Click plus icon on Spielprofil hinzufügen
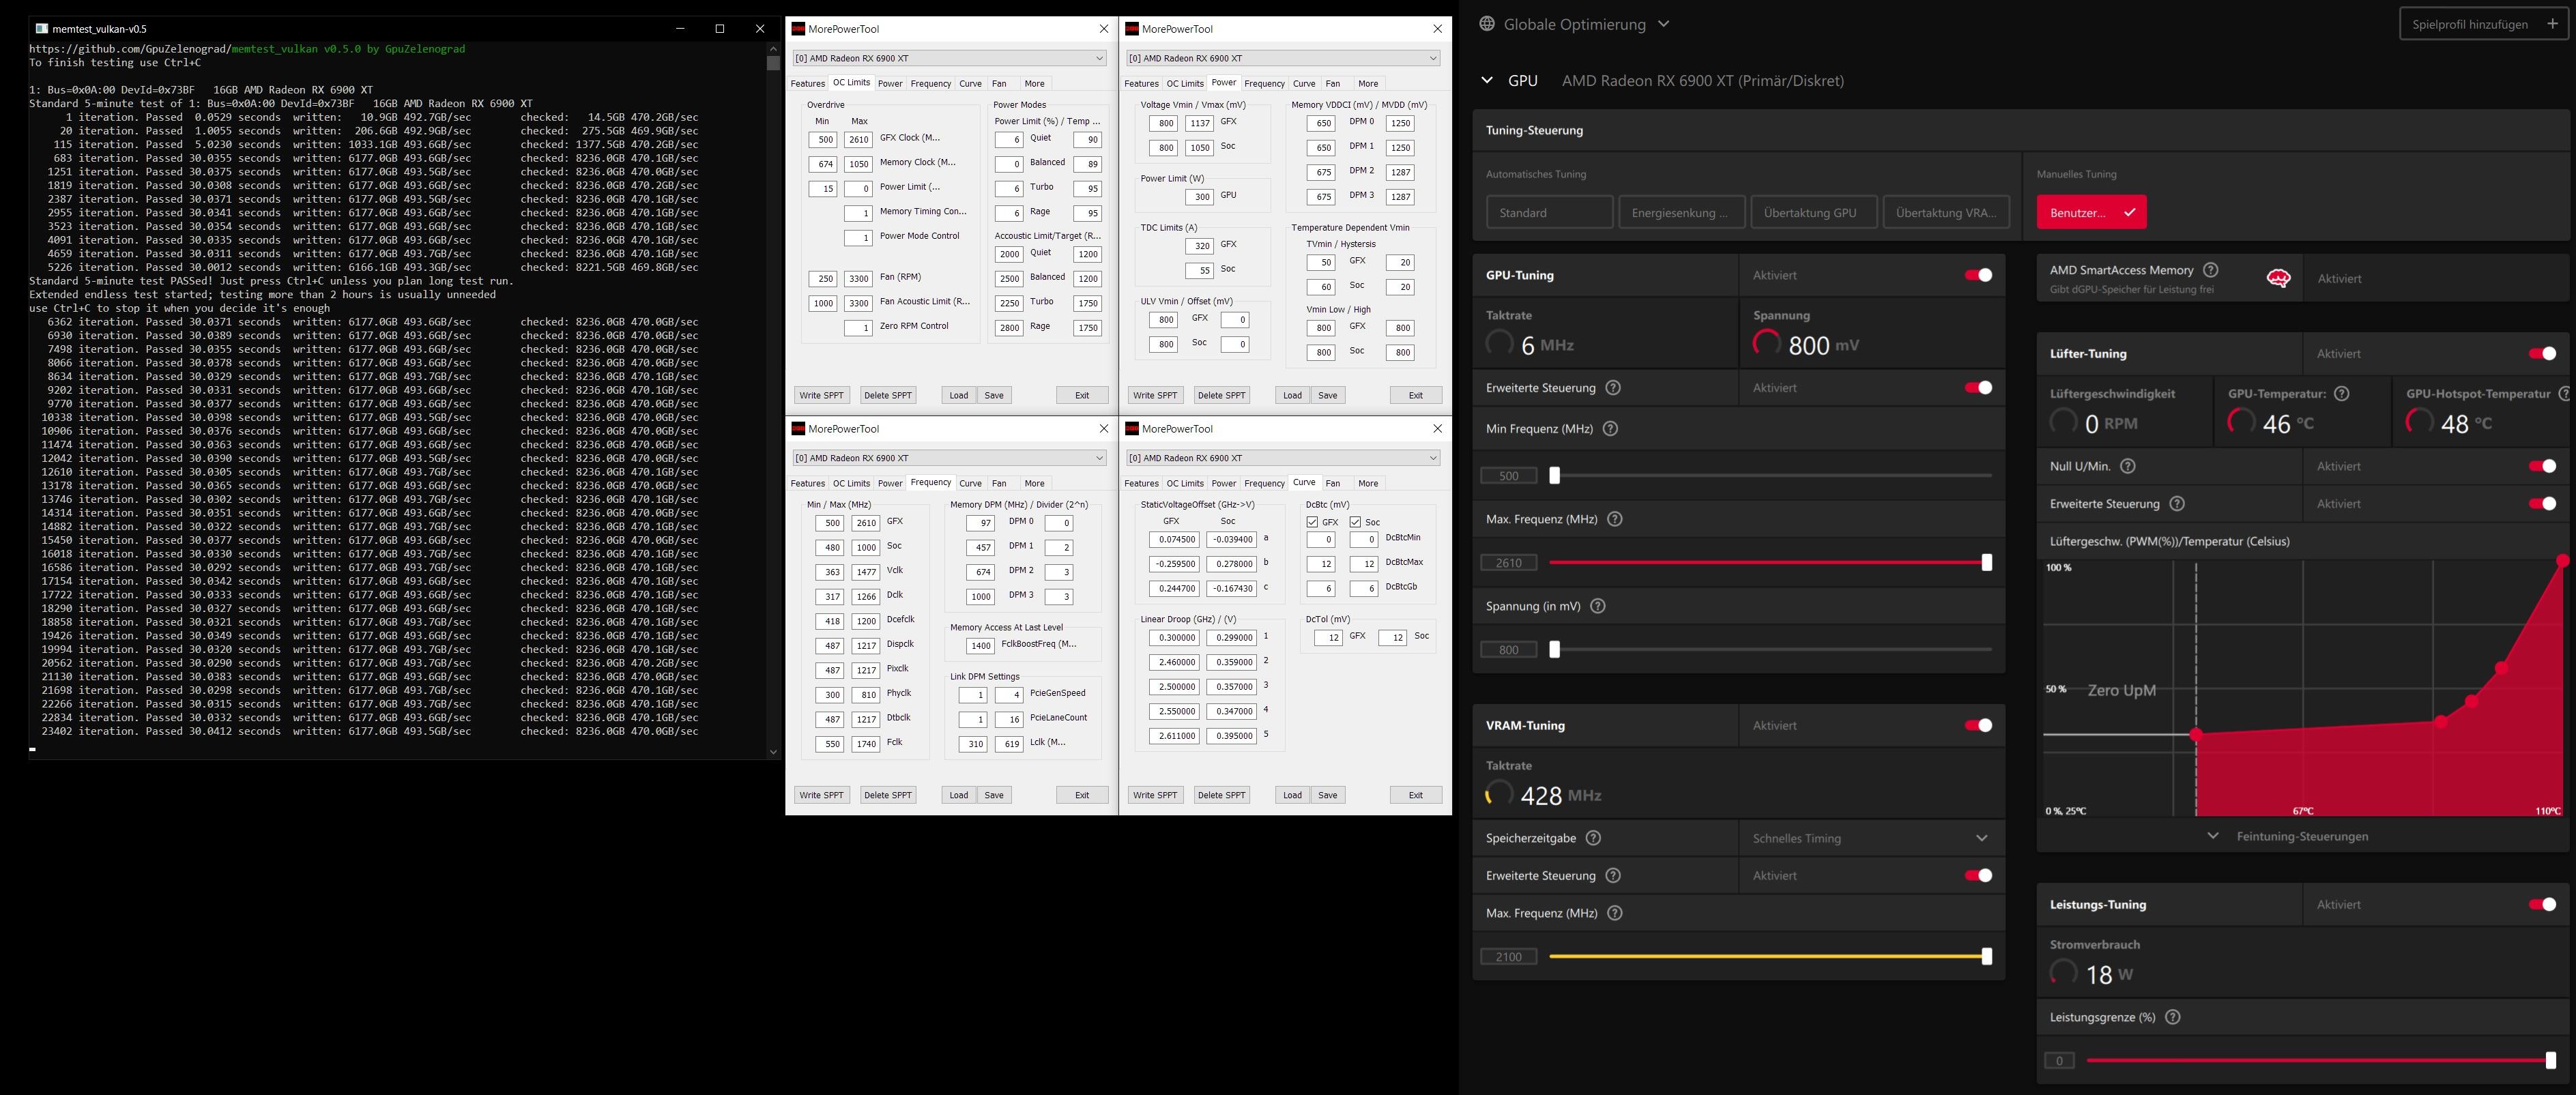The height and width of the screenshot is (1095, 2576). [2551, 24]
